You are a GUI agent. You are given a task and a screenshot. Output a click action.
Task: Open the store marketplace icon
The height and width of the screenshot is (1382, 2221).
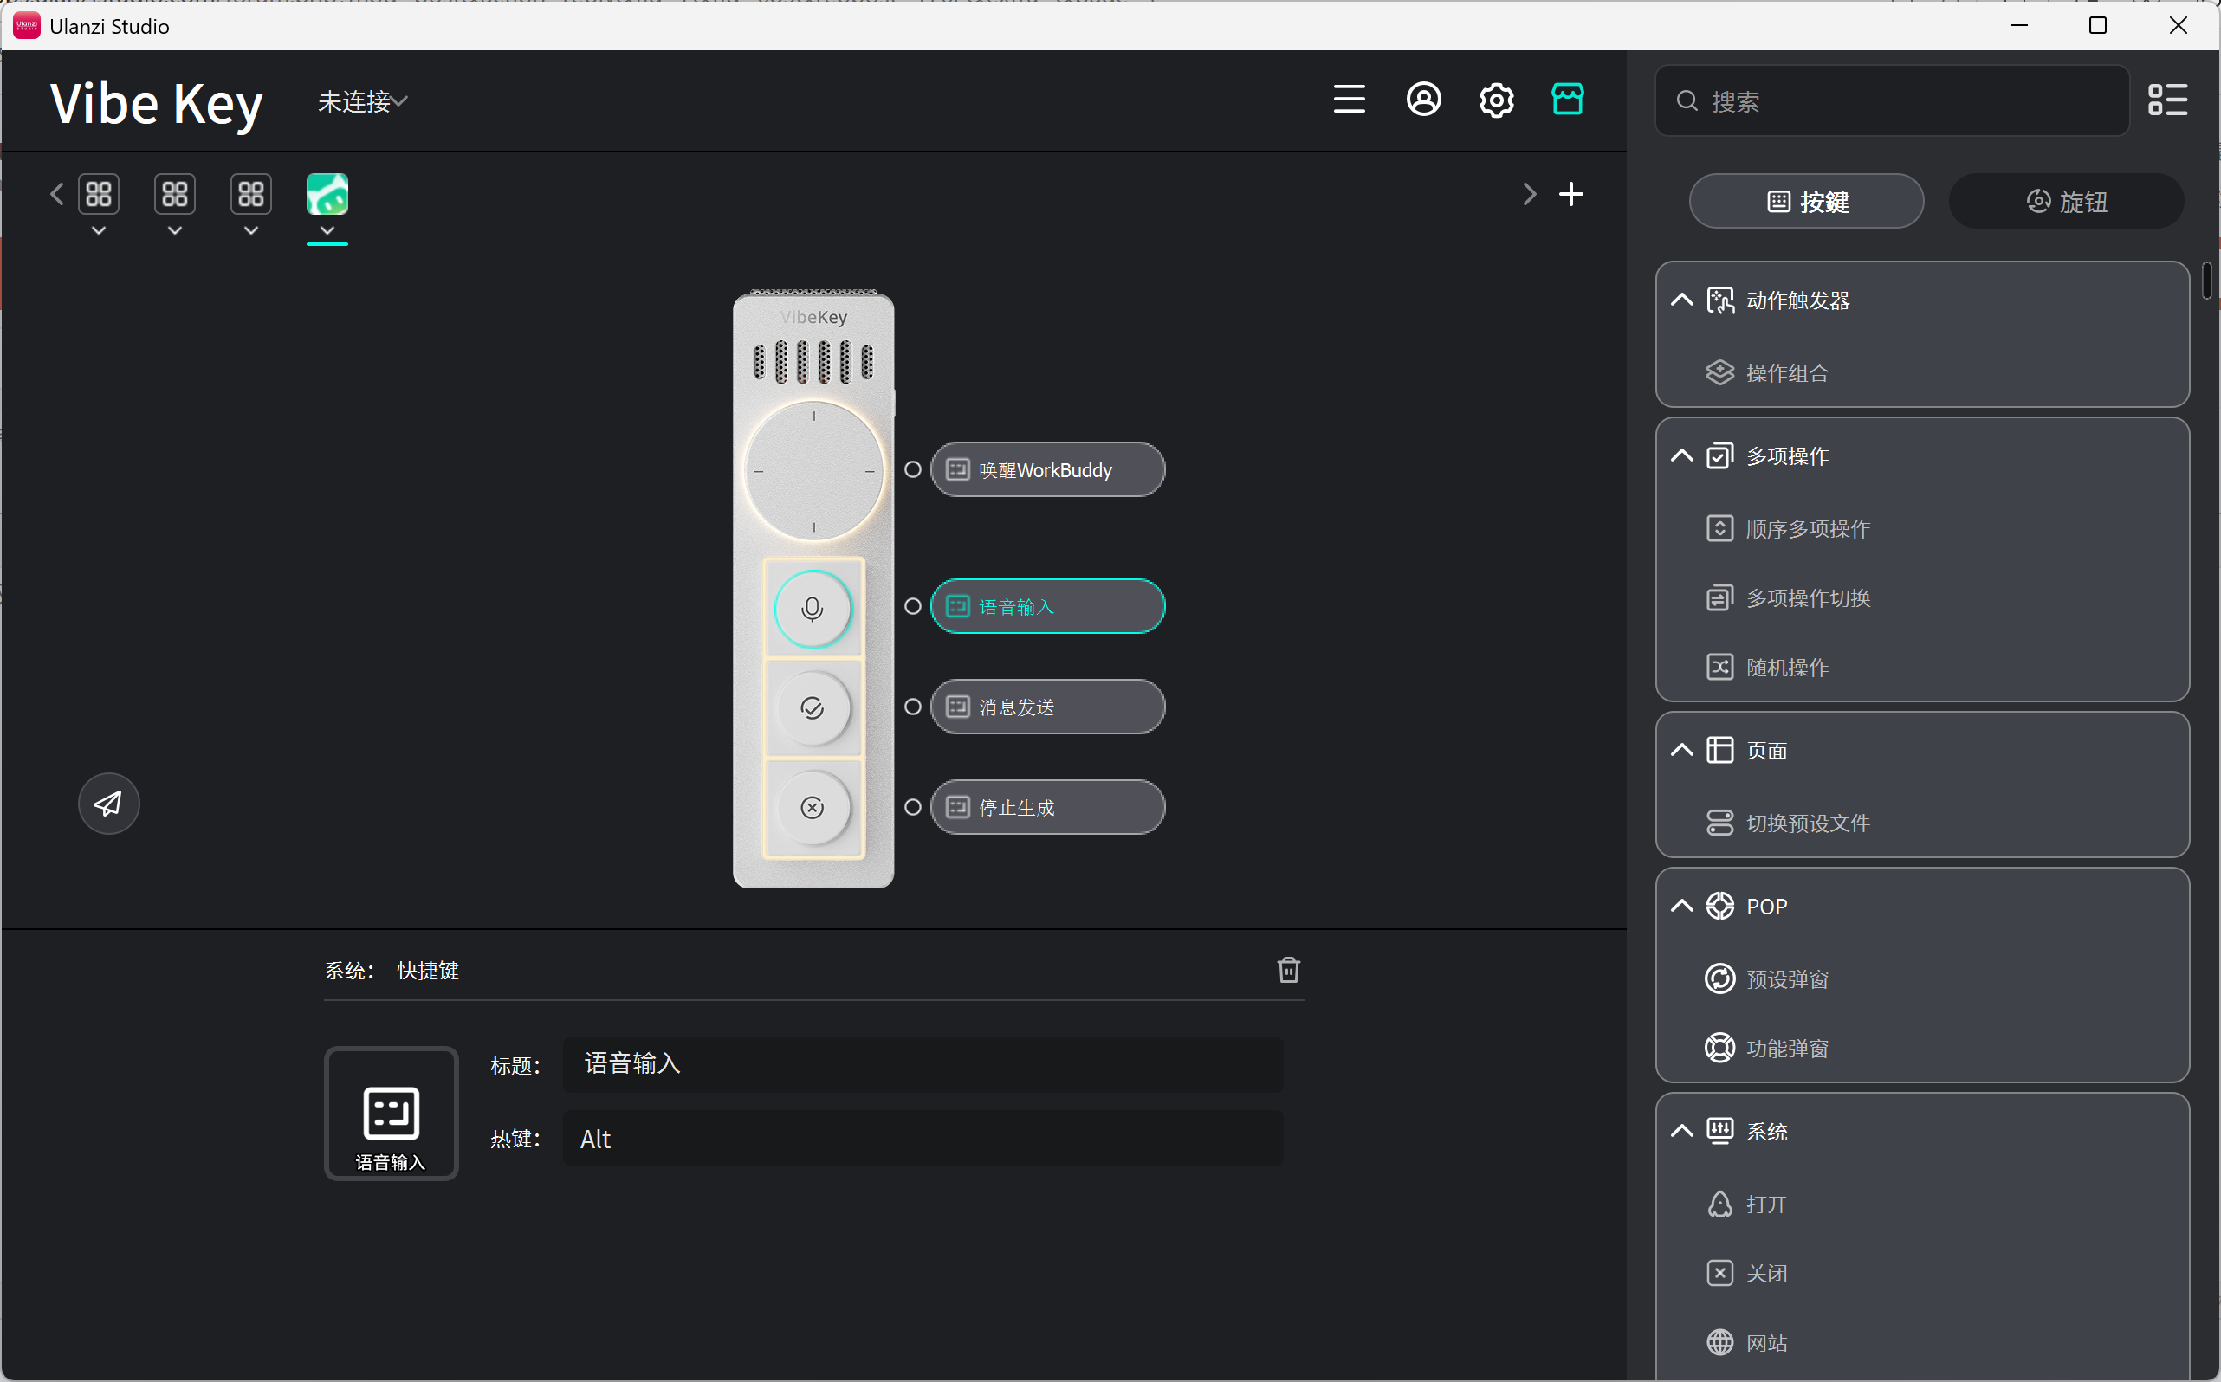[1567, 99]
